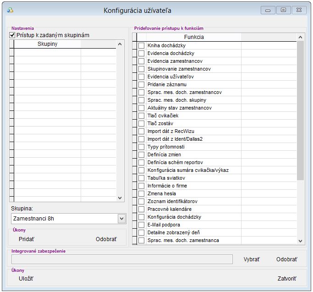Click Funkcia list scroll down arrow
This screenshot has width=313, height=292.
[300, 241]
